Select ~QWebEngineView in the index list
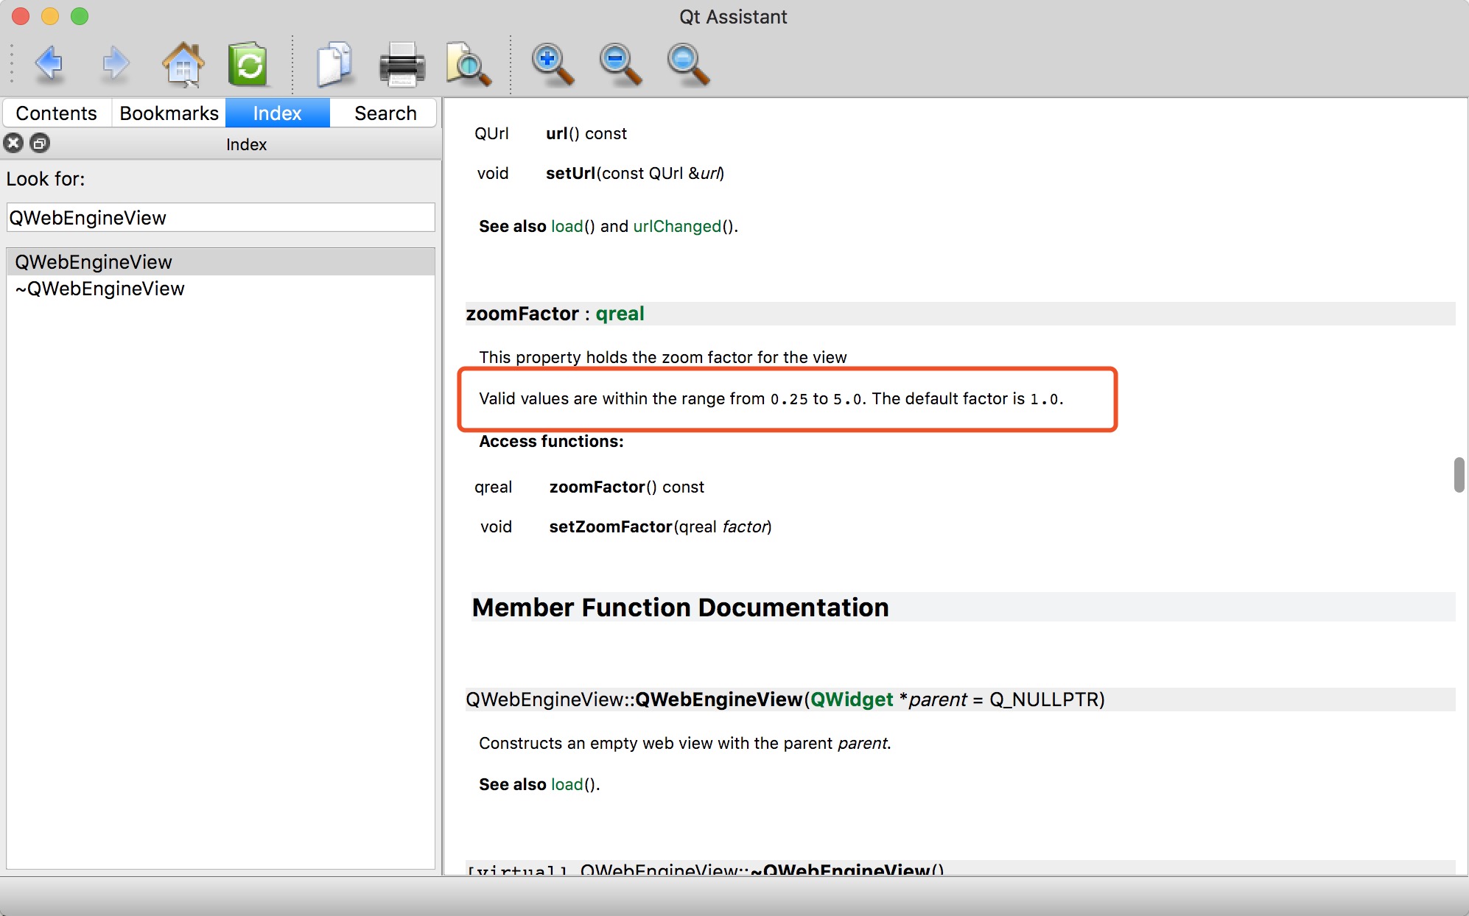The image size is (1469, 916). coord(100,289)
